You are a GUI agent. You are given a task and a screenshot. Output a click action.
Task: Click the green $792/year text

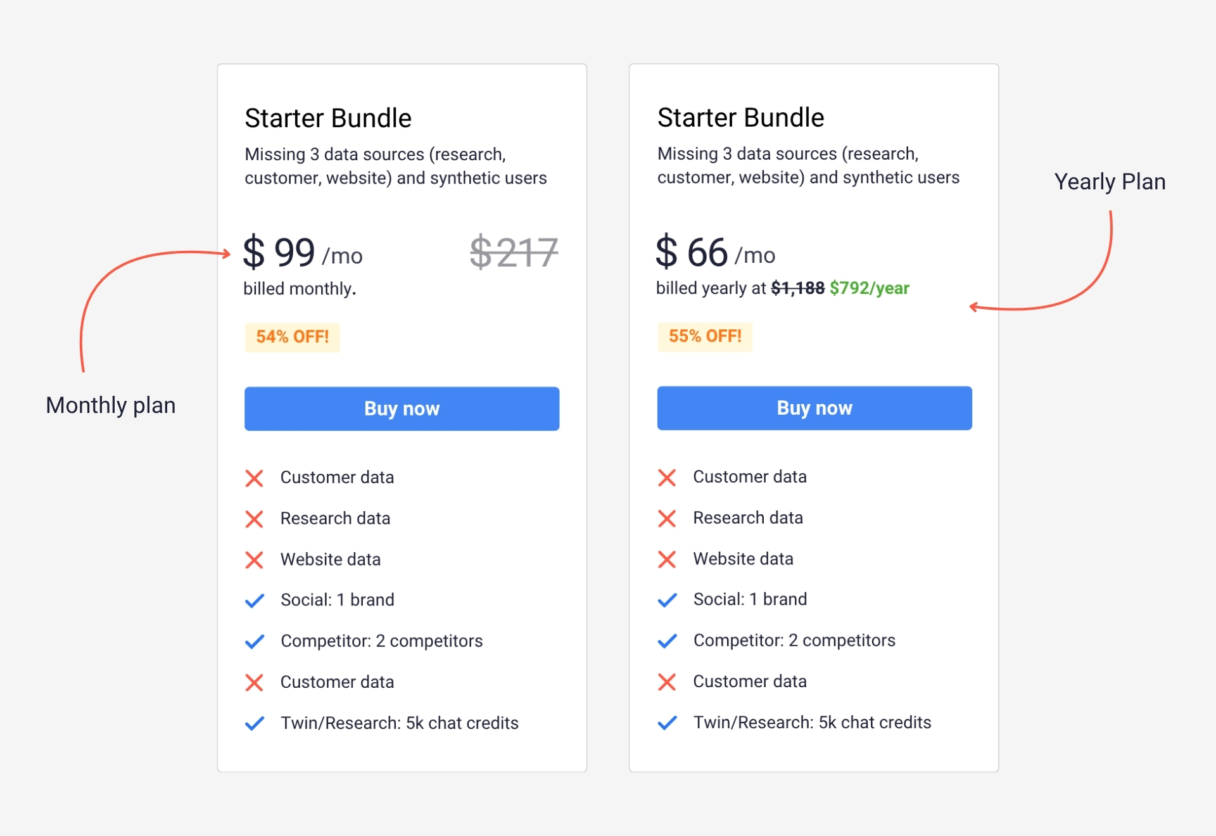coord(869,288)
